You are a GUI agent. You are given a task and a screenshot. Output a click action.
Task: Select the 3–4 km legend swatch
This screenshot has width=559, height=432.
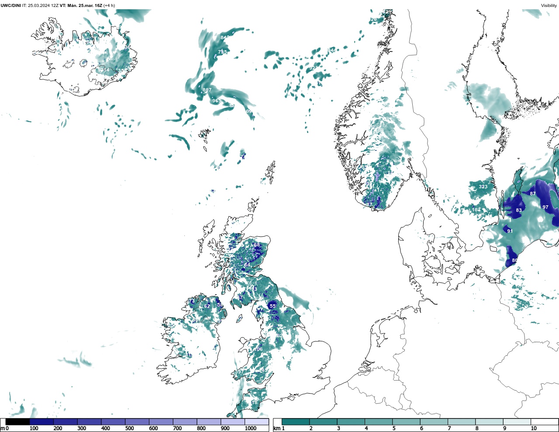(x=351, y=422)
